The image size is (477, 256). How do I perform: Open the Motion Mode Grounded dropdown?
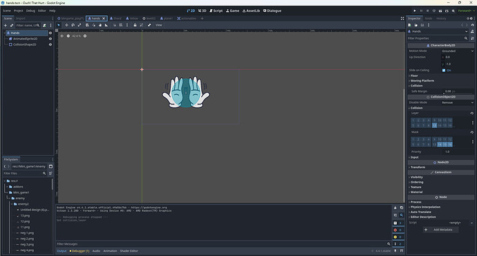pyautogui.click(x=457, y=51)
